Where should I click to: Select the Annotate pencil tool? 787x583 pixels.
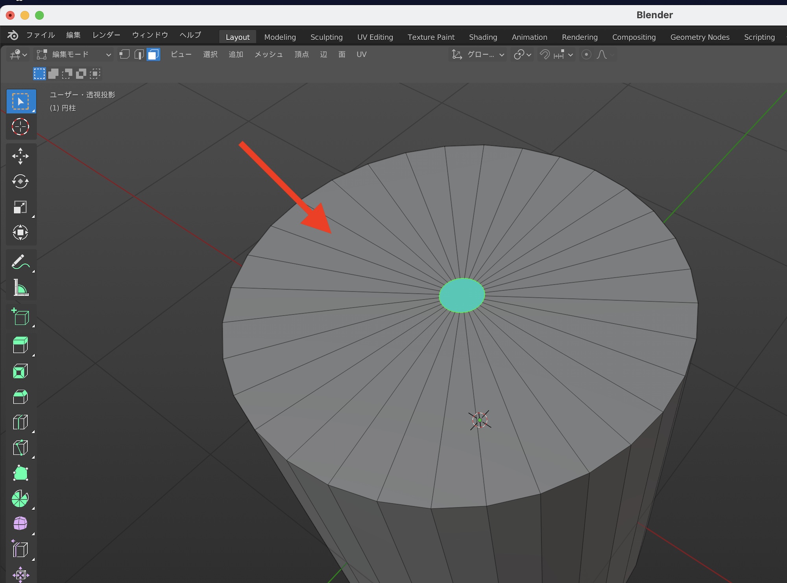20,262
